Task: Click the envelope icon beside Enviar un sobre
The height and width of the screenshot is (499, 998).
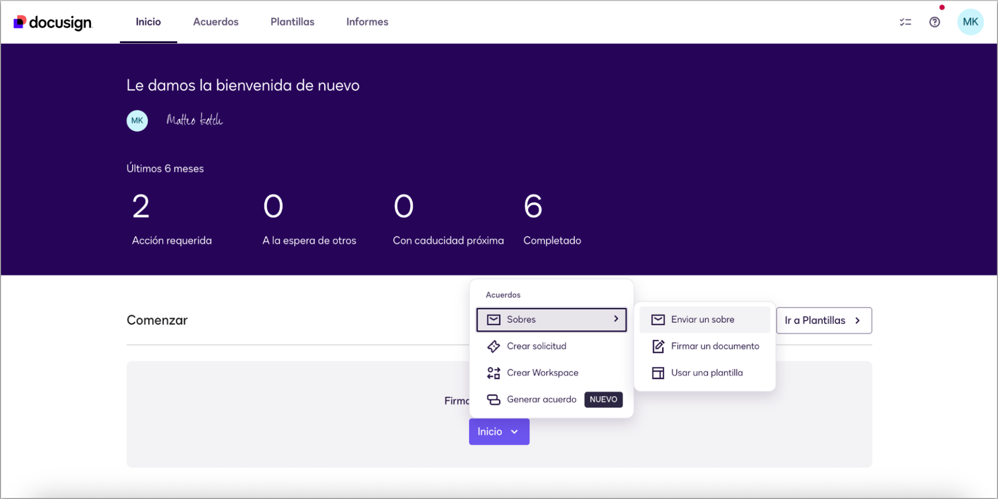Action: point(658,320)
